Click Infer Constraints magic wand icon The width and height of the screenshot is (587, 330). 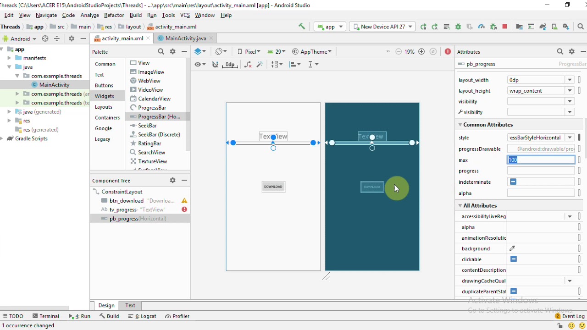(x=260, y=65)
